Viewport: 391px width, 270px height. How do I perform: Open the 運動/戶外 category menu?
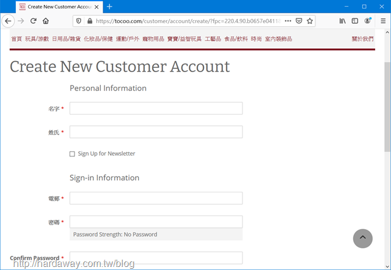[128, 39]
